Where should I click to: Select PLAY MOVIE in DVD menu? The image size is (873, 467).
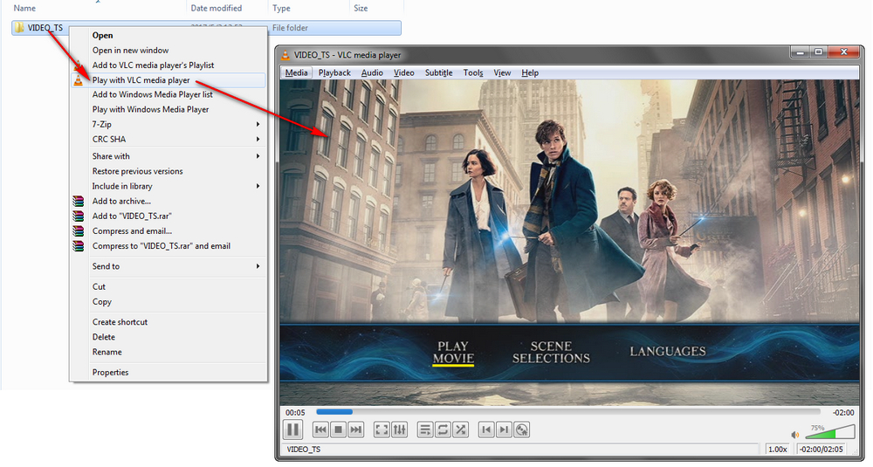point(453,353)
